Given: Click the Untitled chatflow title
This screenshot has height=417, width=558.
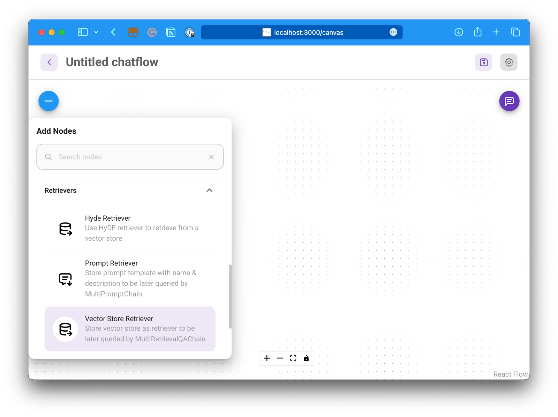Looking at the screenshot, I should click(x=112, y=62).
